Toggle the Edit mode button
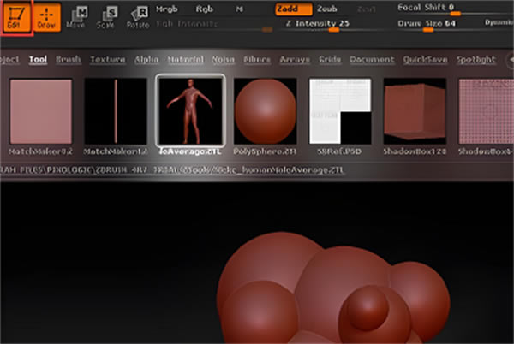 pos(16,17)
